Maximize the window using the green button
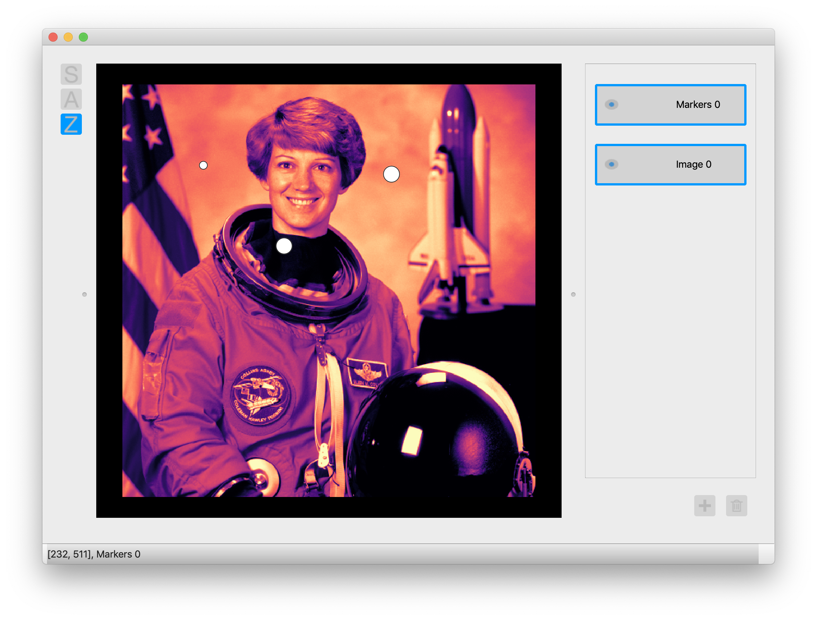The width and height of the screenshot is (817, 620). click(83, 37)
